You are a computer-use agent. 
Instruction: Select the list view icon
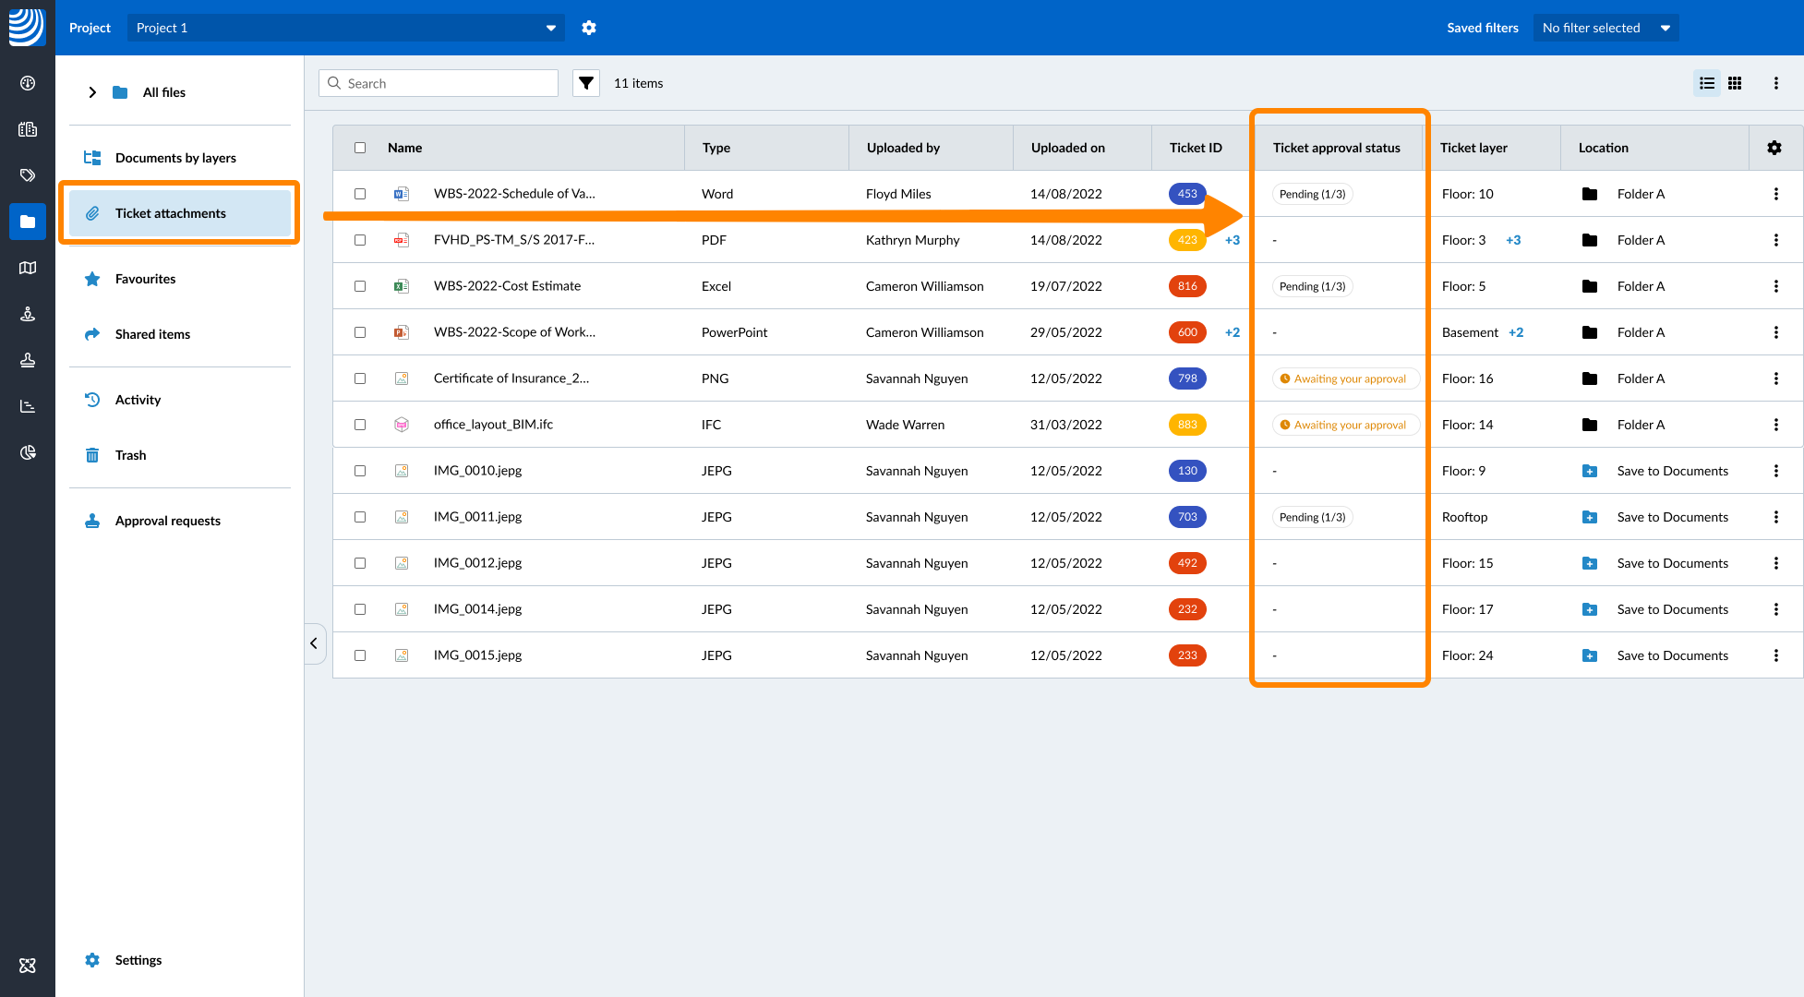(x=1707, y=83)
